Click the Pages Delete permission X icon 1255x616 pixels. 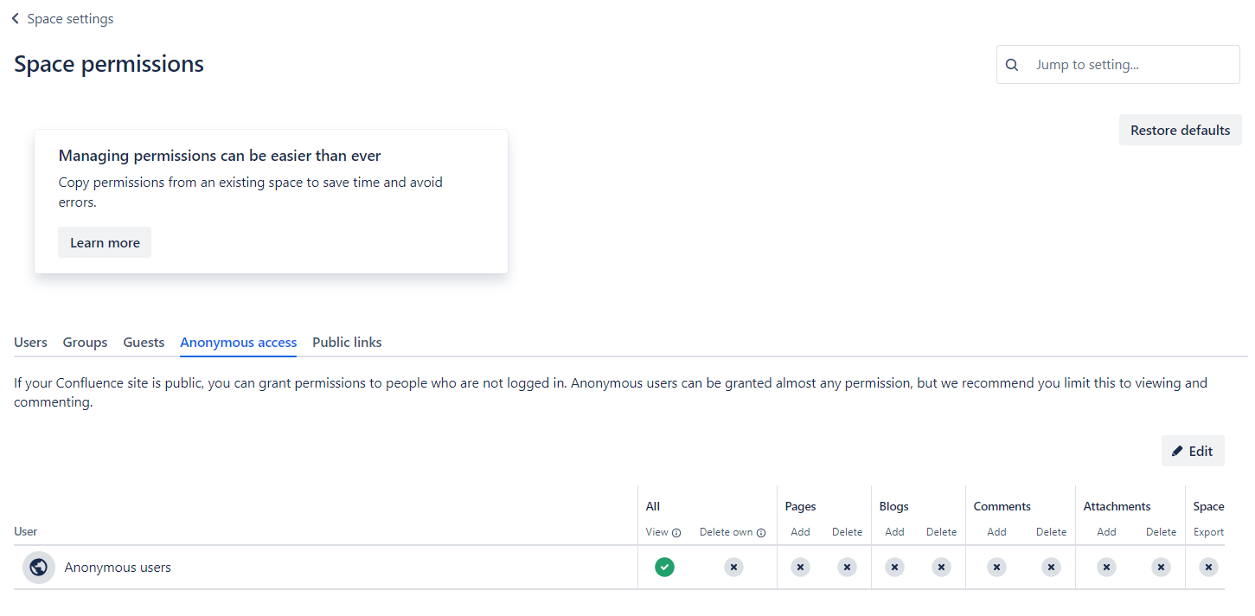847,568
